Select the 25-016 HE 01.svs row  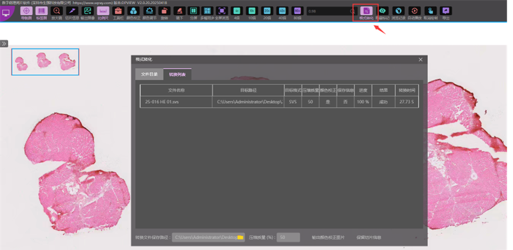[280, 102]
